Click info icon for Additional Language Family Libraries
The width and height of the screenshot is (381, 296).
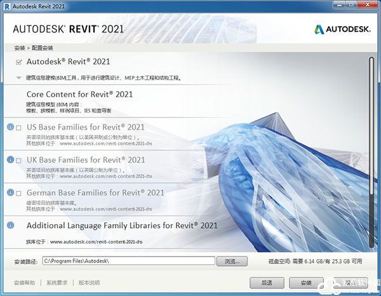tap(10, 225)
